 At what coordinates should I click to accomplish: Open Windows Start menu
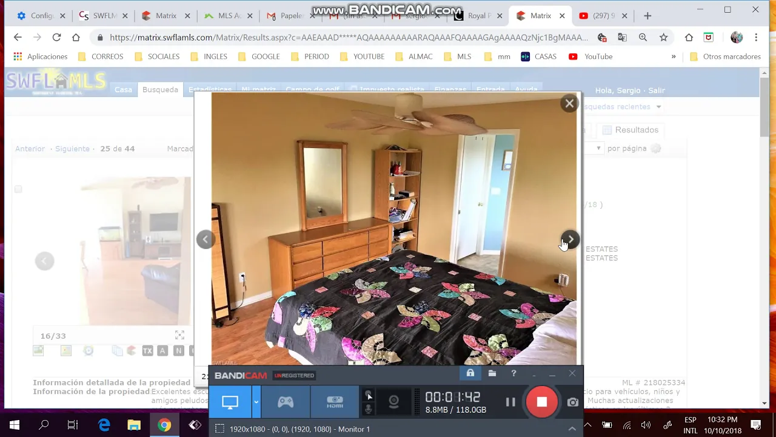pos(15,425)
